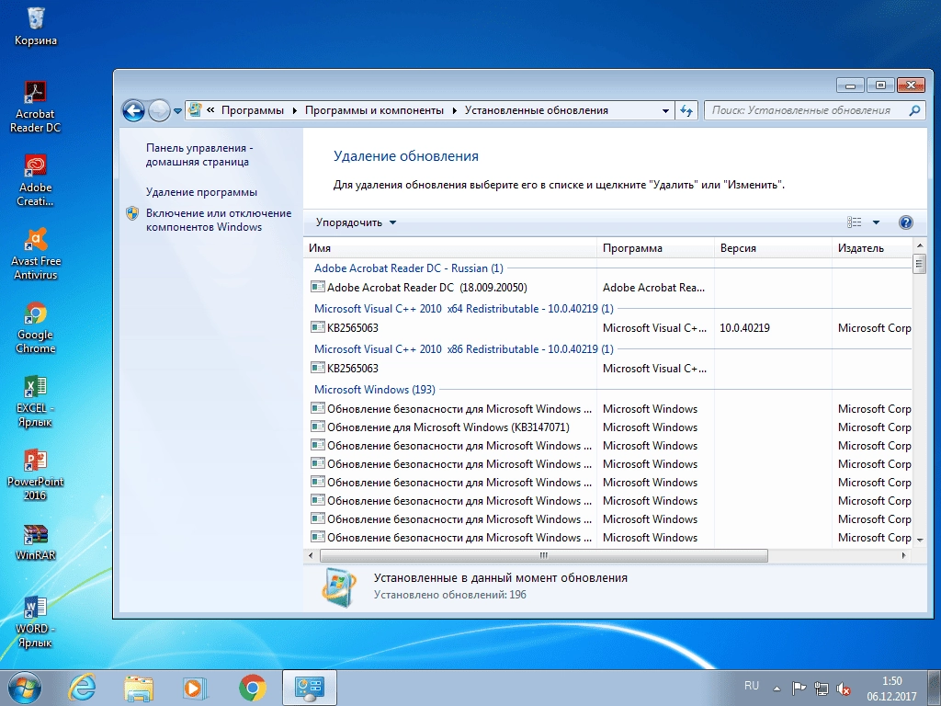Open Windows Explorer from the taskbar

click(138, 688)
